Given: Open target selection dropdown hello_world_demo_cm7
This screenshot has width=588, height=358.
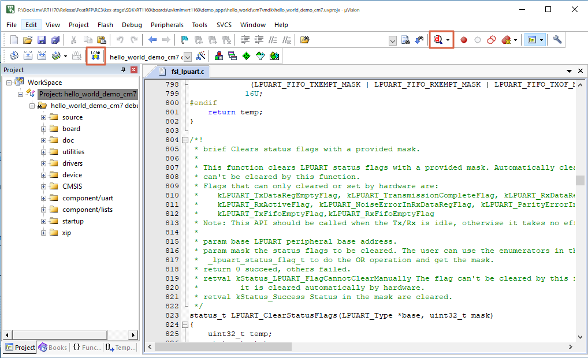Looking at the screenshot, I should [188, 57].
